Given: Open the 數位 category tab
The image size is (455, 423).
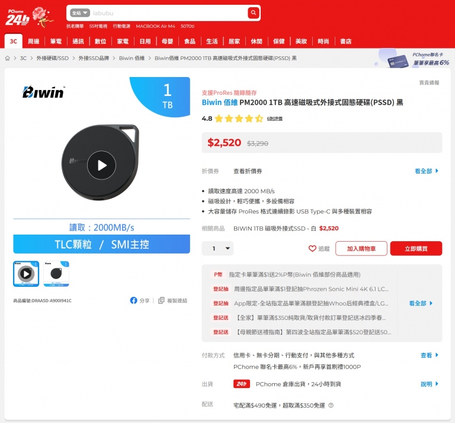Looking at the screenshot, I should (x=100, y=41).
